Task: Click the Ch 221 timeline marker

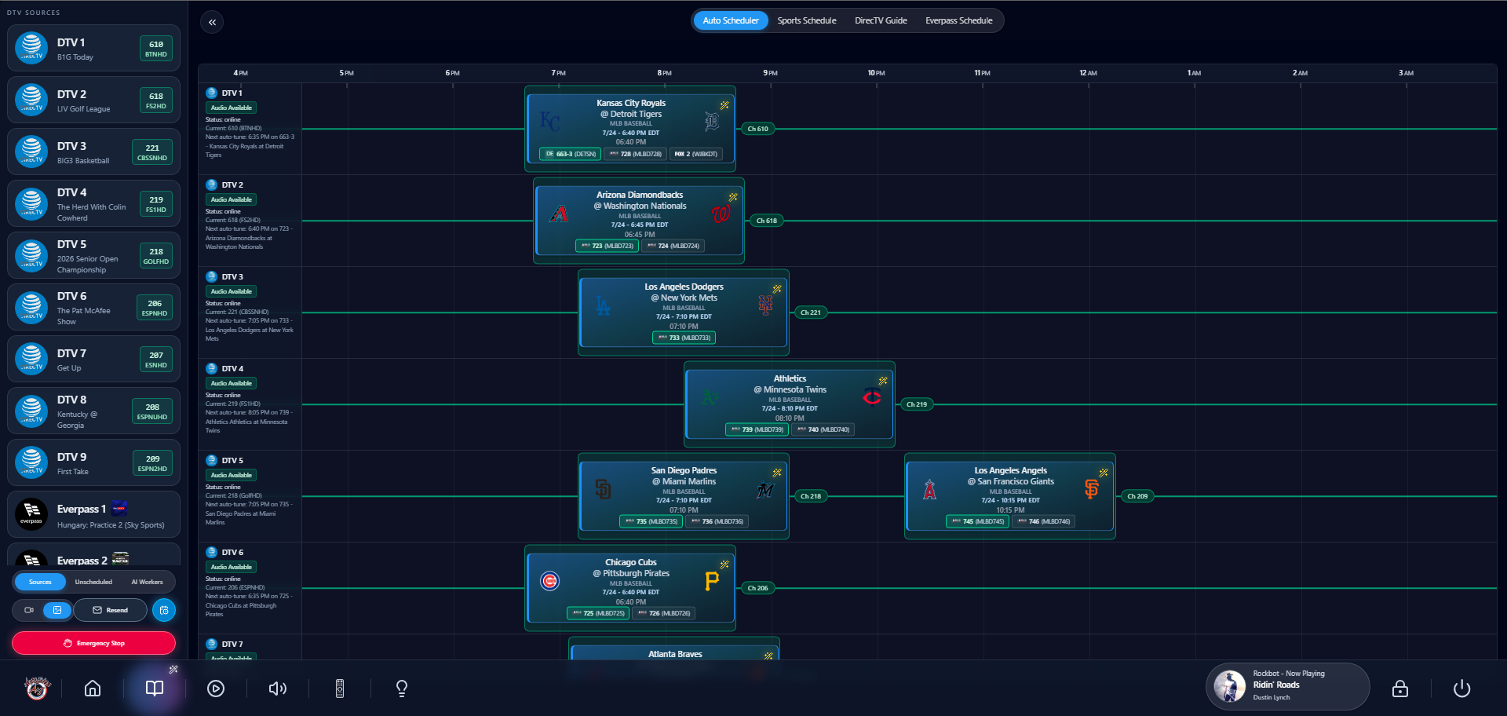Action: (x=810, y=312)
